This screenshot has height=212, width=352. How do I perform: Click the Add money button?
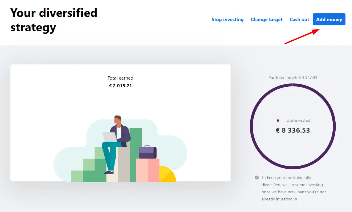point(329,20)
